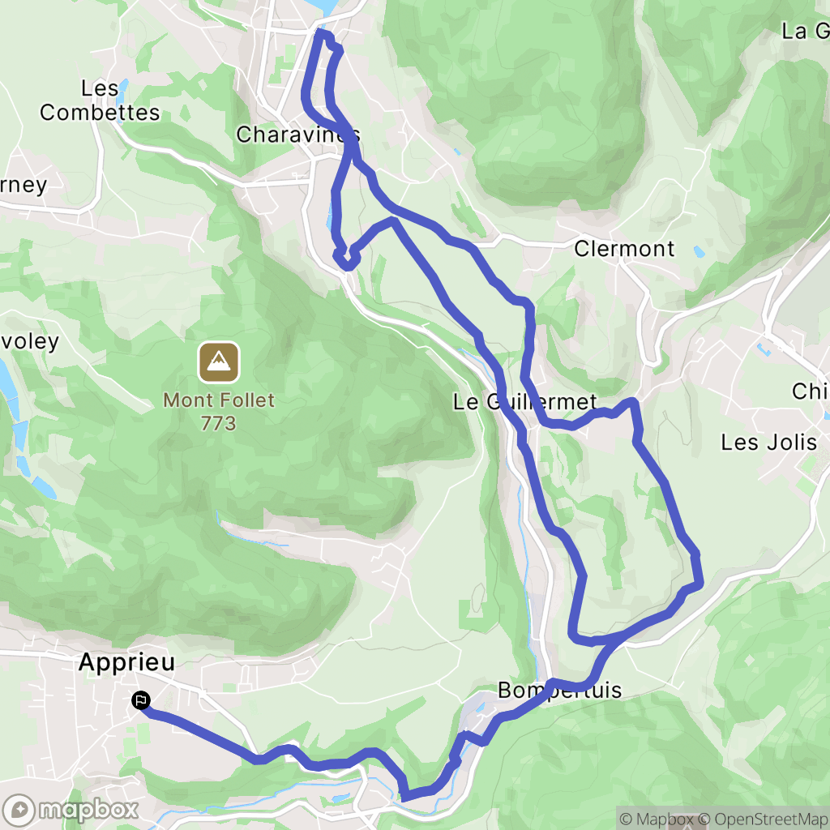Click the Bonpertuis place label
The height and width of the screenshot is (830, 830).
[559, 691]
